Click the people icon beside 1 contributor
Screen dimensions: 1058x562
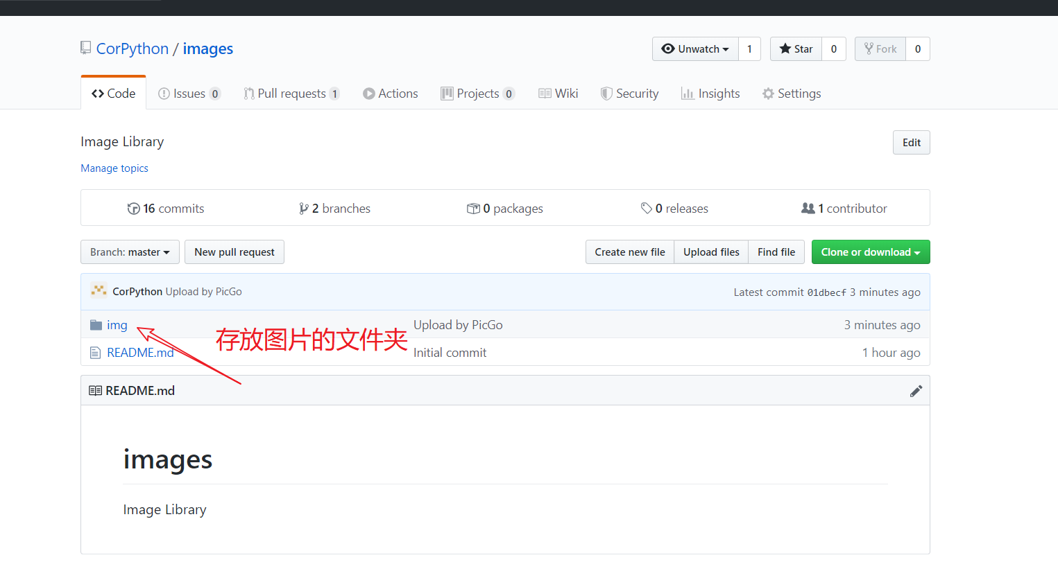click(808, 208)
